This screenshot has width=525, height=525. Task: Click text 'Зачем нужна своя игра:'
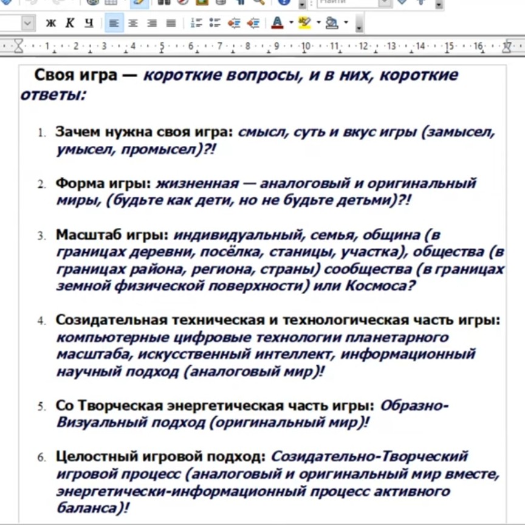point(144,132)
